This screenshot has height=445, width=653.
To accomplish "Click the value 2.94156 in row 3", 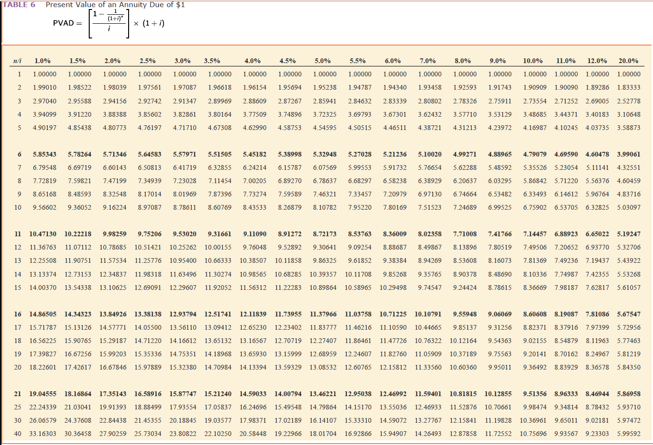I will (x=115, y=101).
